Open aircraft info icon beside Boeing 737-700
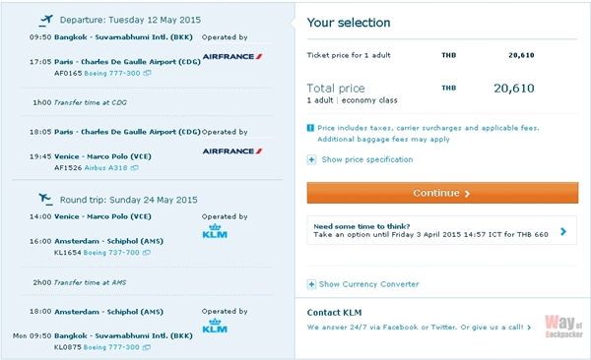Viewport: 591px width, 360px height. click(x=147, y=253)
